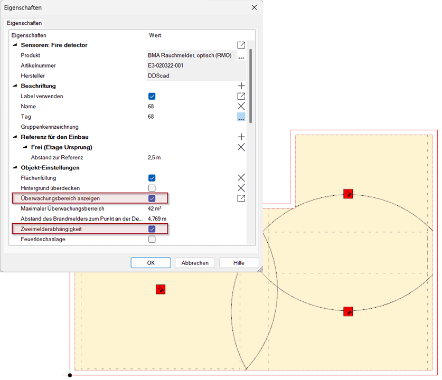Toggle the Zweimelderabhängigkeit checkbox
Image resolution: width=442 pixels, height=380 pixels.
pos(152,229)
